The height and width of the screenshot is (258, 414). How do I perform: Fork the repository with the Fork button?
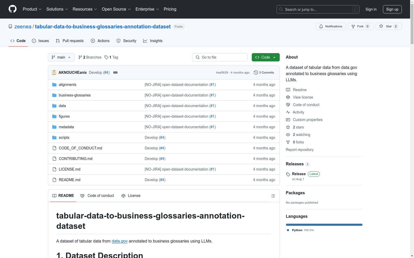tap(361, 26)
